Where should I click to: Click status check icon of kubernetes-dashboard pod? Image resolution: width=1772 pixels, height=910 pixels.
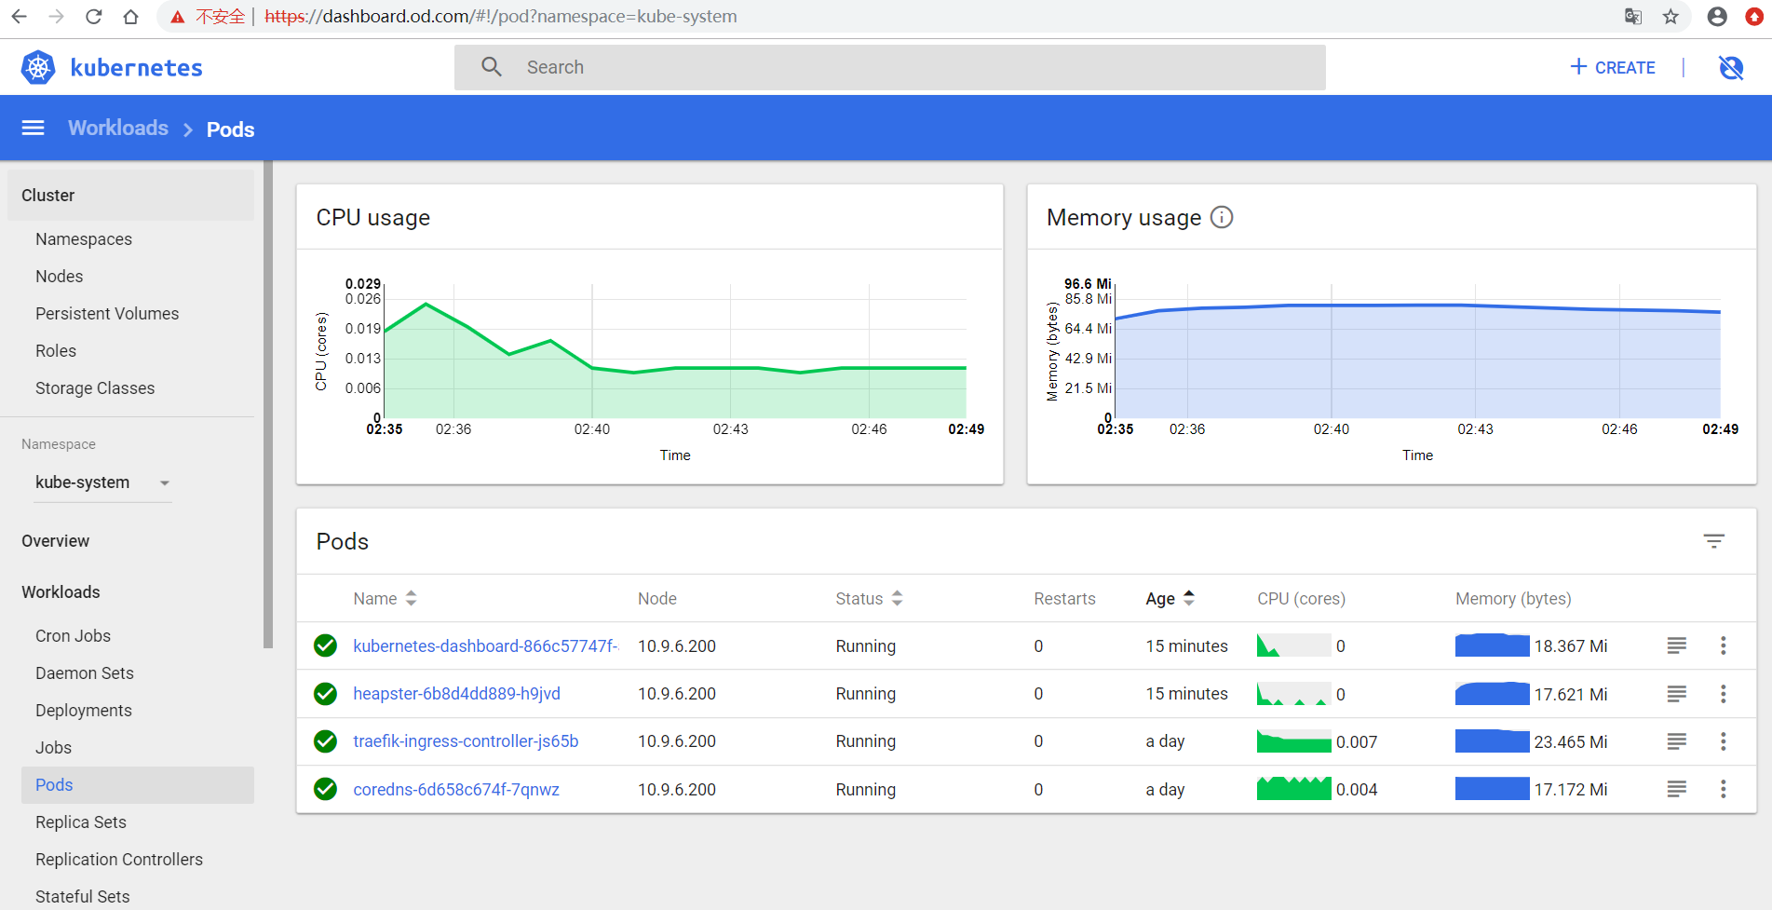[x=325, y=645]
